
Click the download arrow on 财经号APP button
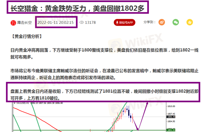118,22
